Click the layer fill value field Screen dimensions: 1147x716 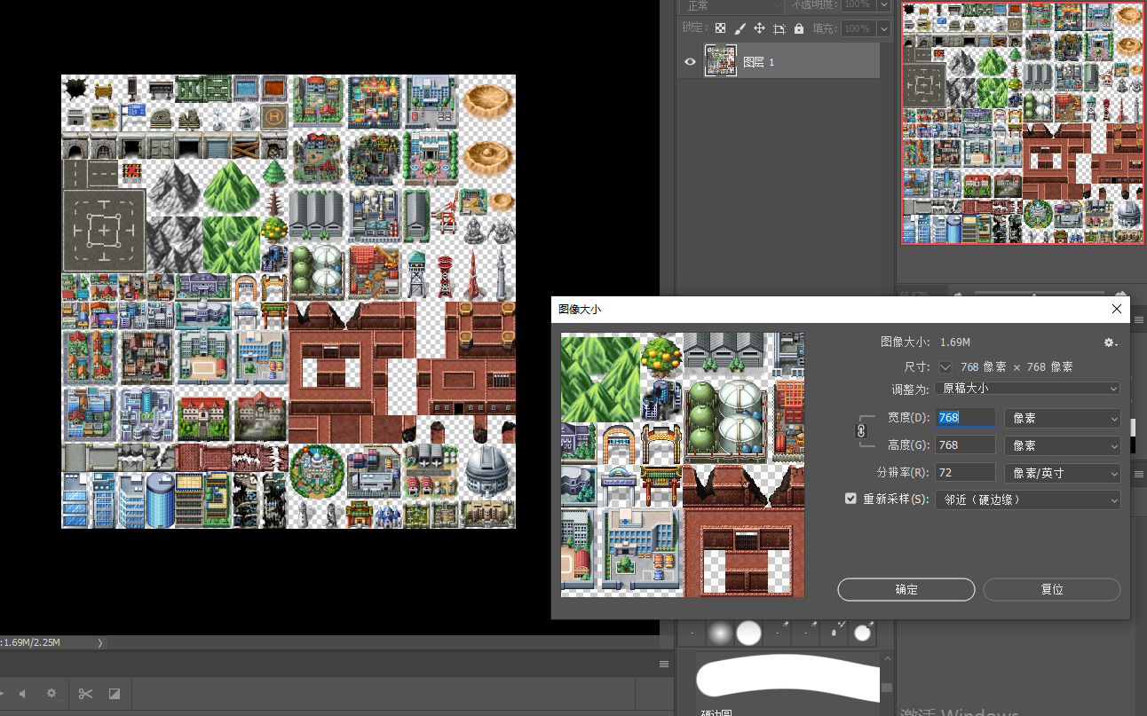pyautogui.click(x=858, y=28)
